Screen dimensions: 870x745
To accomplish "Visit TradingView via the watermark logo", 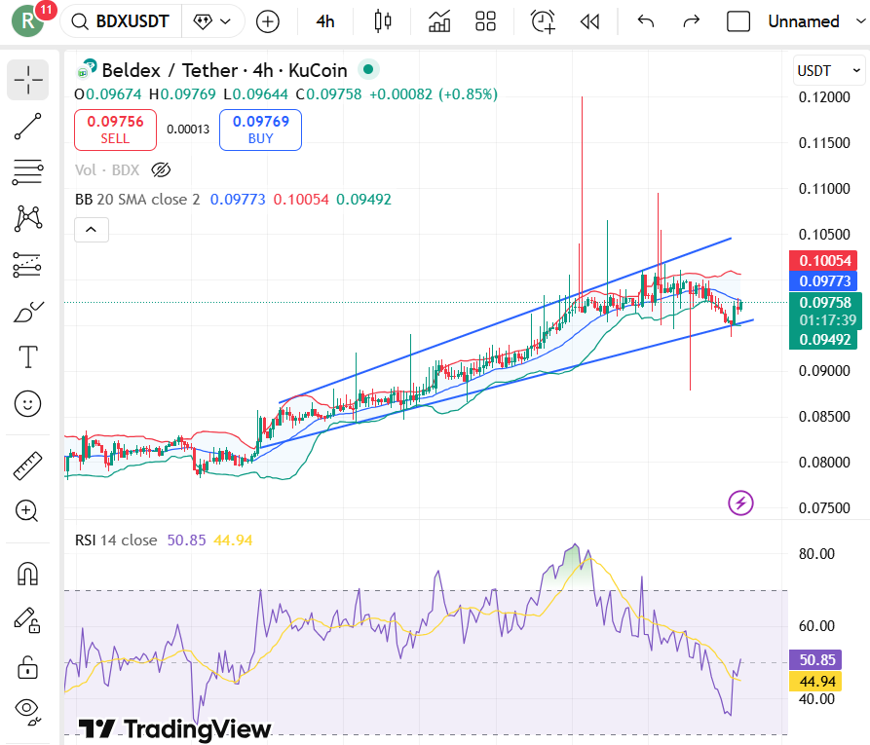I will (175, 727).
